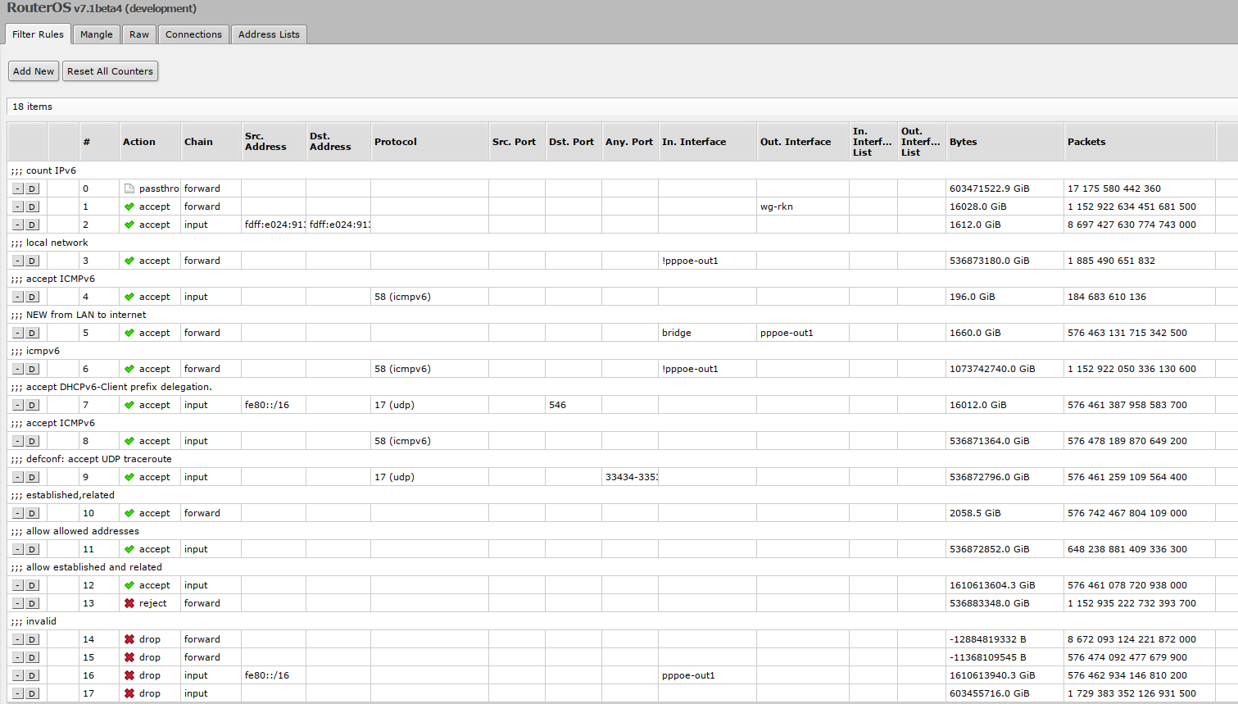Disable rule 10 using its D button
Viewport: 1238px width, 704px height.
click(32, 513)
